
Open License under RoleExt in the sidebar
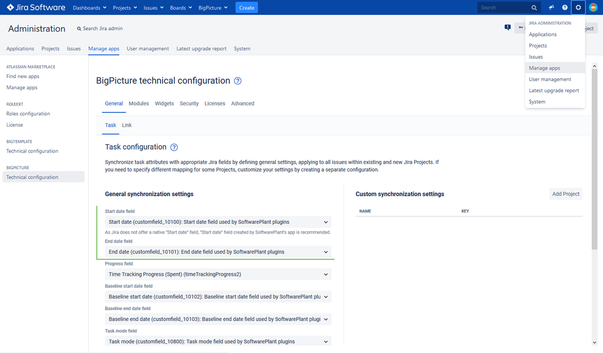[x=14, y=124]
